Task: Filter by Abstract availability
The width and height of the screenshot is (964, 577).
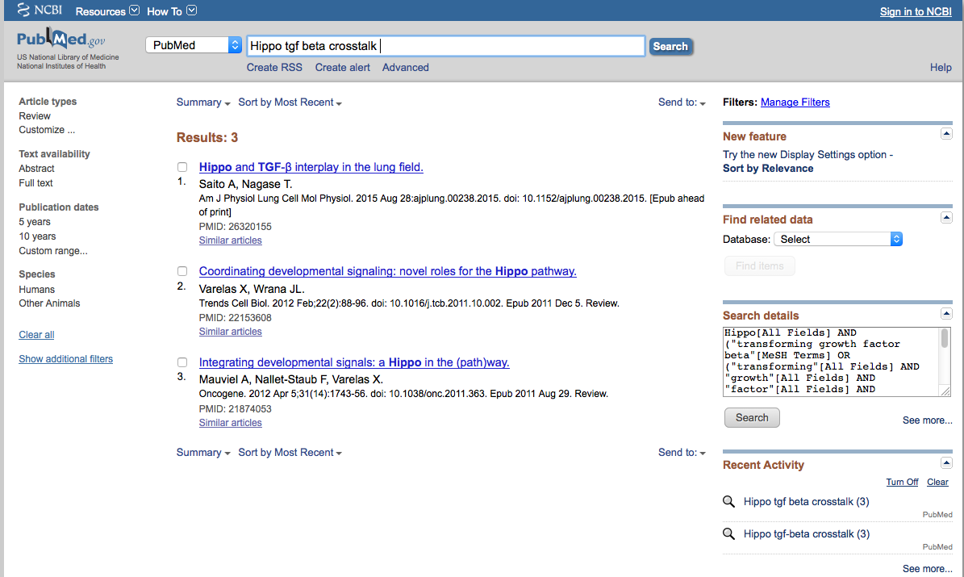Action: pyautogui.click(x=36, y=169)
